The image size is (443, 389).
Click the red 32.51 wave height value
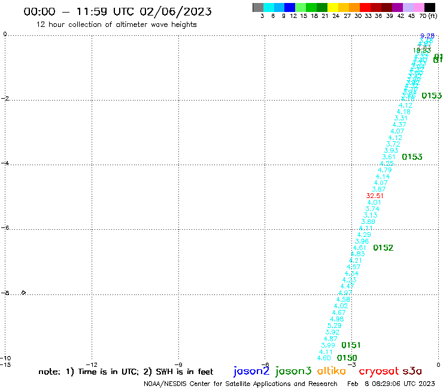click(x=375, y=196)
